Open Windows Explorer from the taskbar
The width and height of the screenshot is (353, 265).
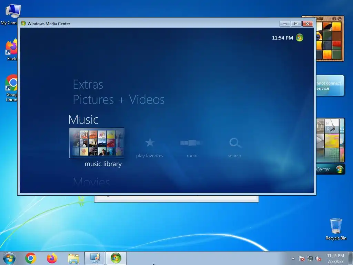pos(73,258)
